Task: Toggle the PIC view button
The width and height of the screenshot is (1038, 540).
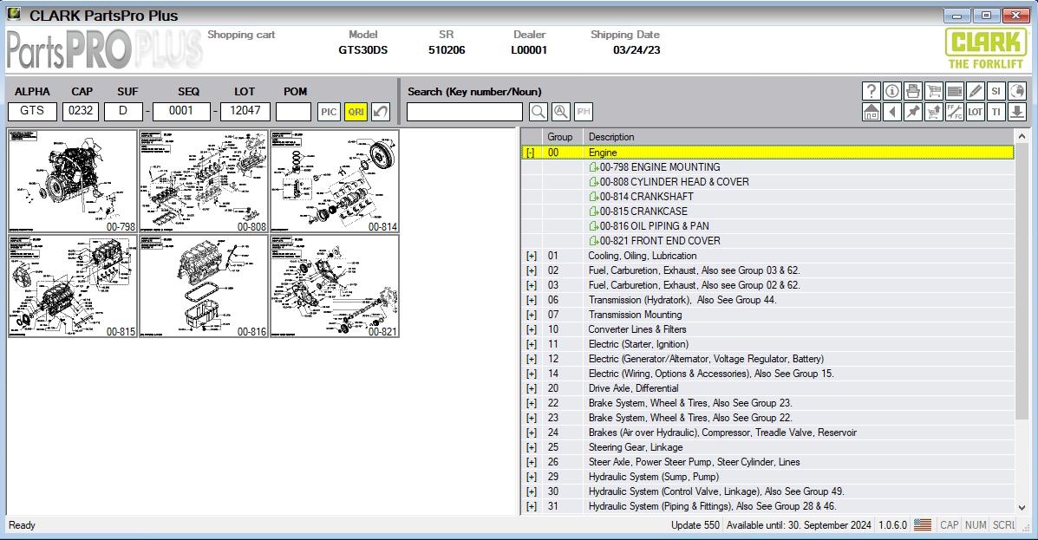Action: 329,112
